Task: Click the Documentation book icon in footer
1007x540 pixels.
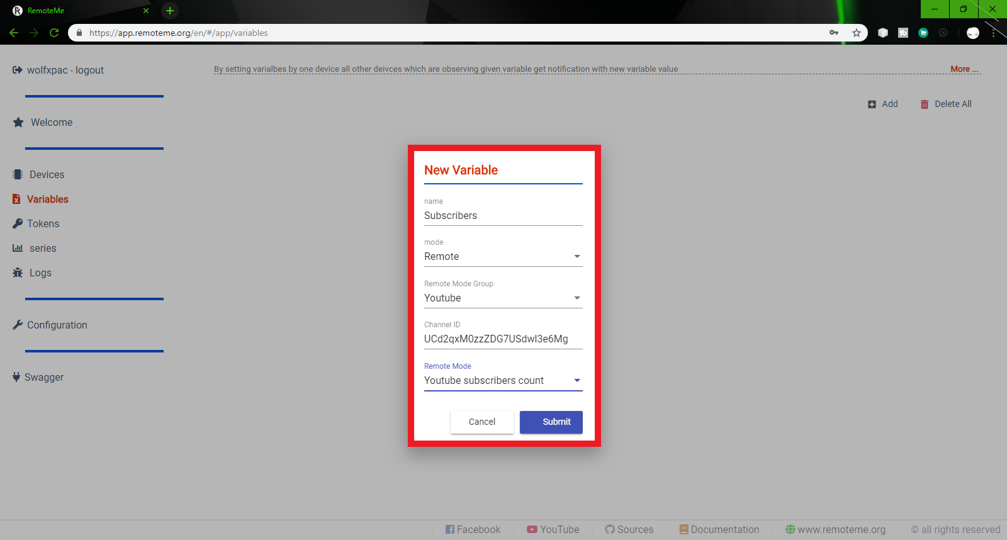Action: (x=684, y=529)
